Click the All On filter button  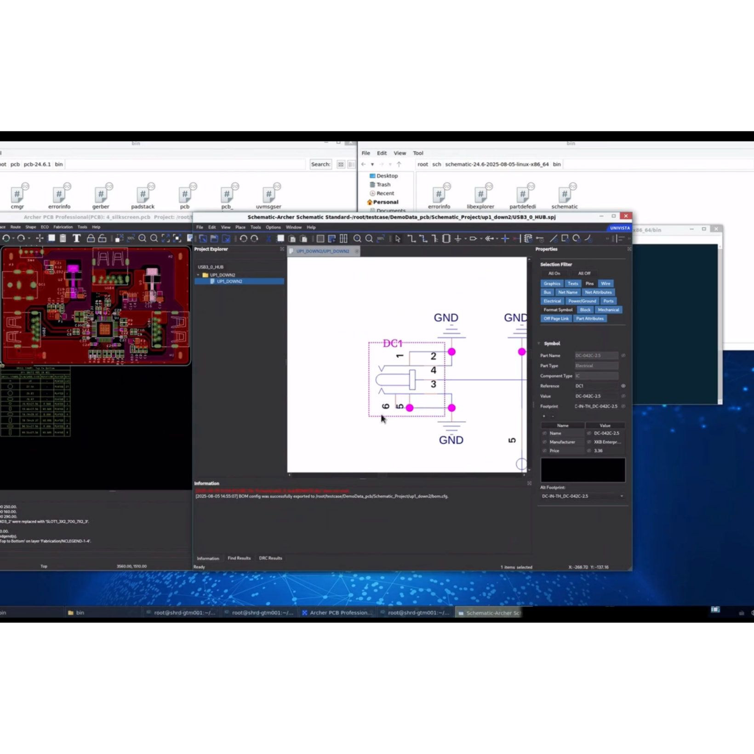[x=554, y=274]
